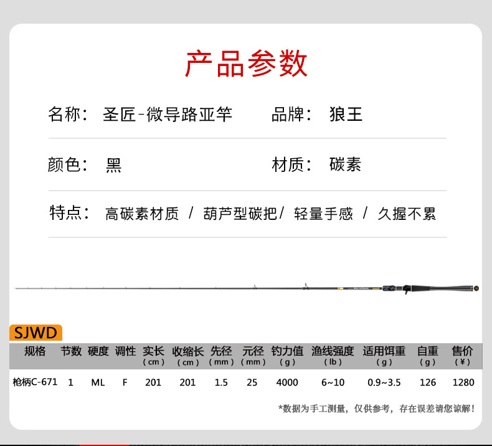Select the feature 轻量手感
The height and width of the screenshot is (446, 492).
pos(323,214)
